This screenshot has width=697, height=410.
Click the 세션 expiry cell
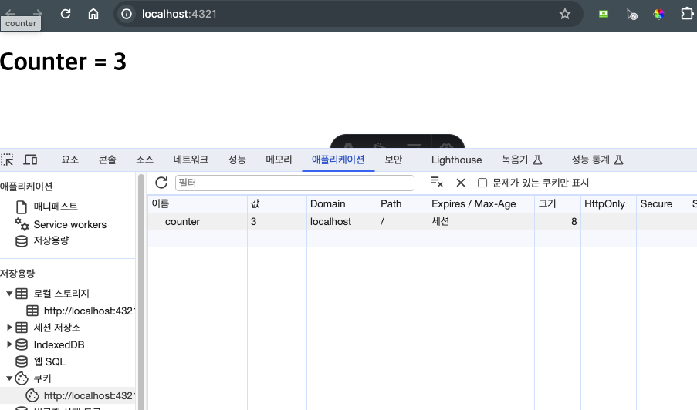coord(481,221)
